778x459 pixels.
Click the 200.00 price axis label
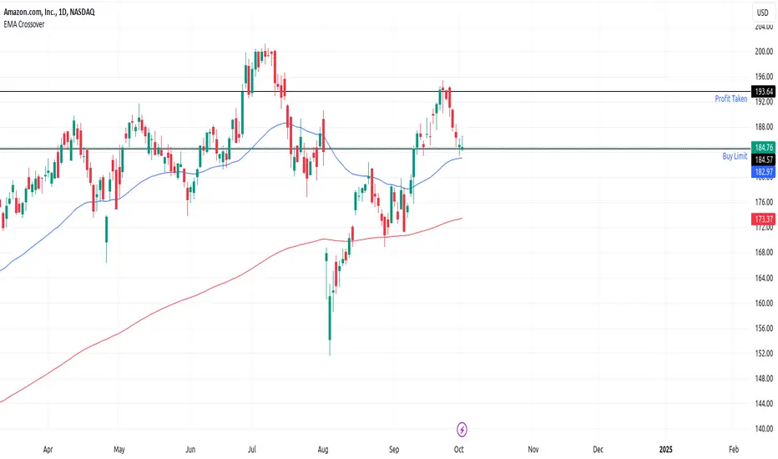tap(764, 51)
